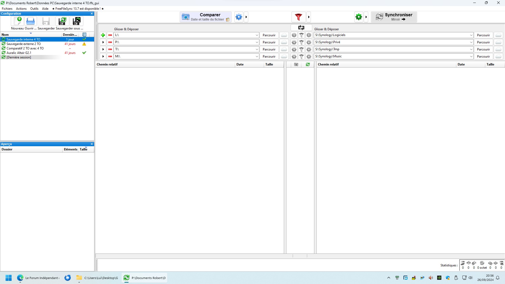
Task: Remove the T:\ folder pair
Action: click(x=110, y=49)
